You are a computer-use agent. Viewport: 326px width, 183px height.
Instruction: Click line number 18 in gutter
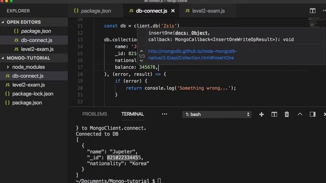click(80, 74)
